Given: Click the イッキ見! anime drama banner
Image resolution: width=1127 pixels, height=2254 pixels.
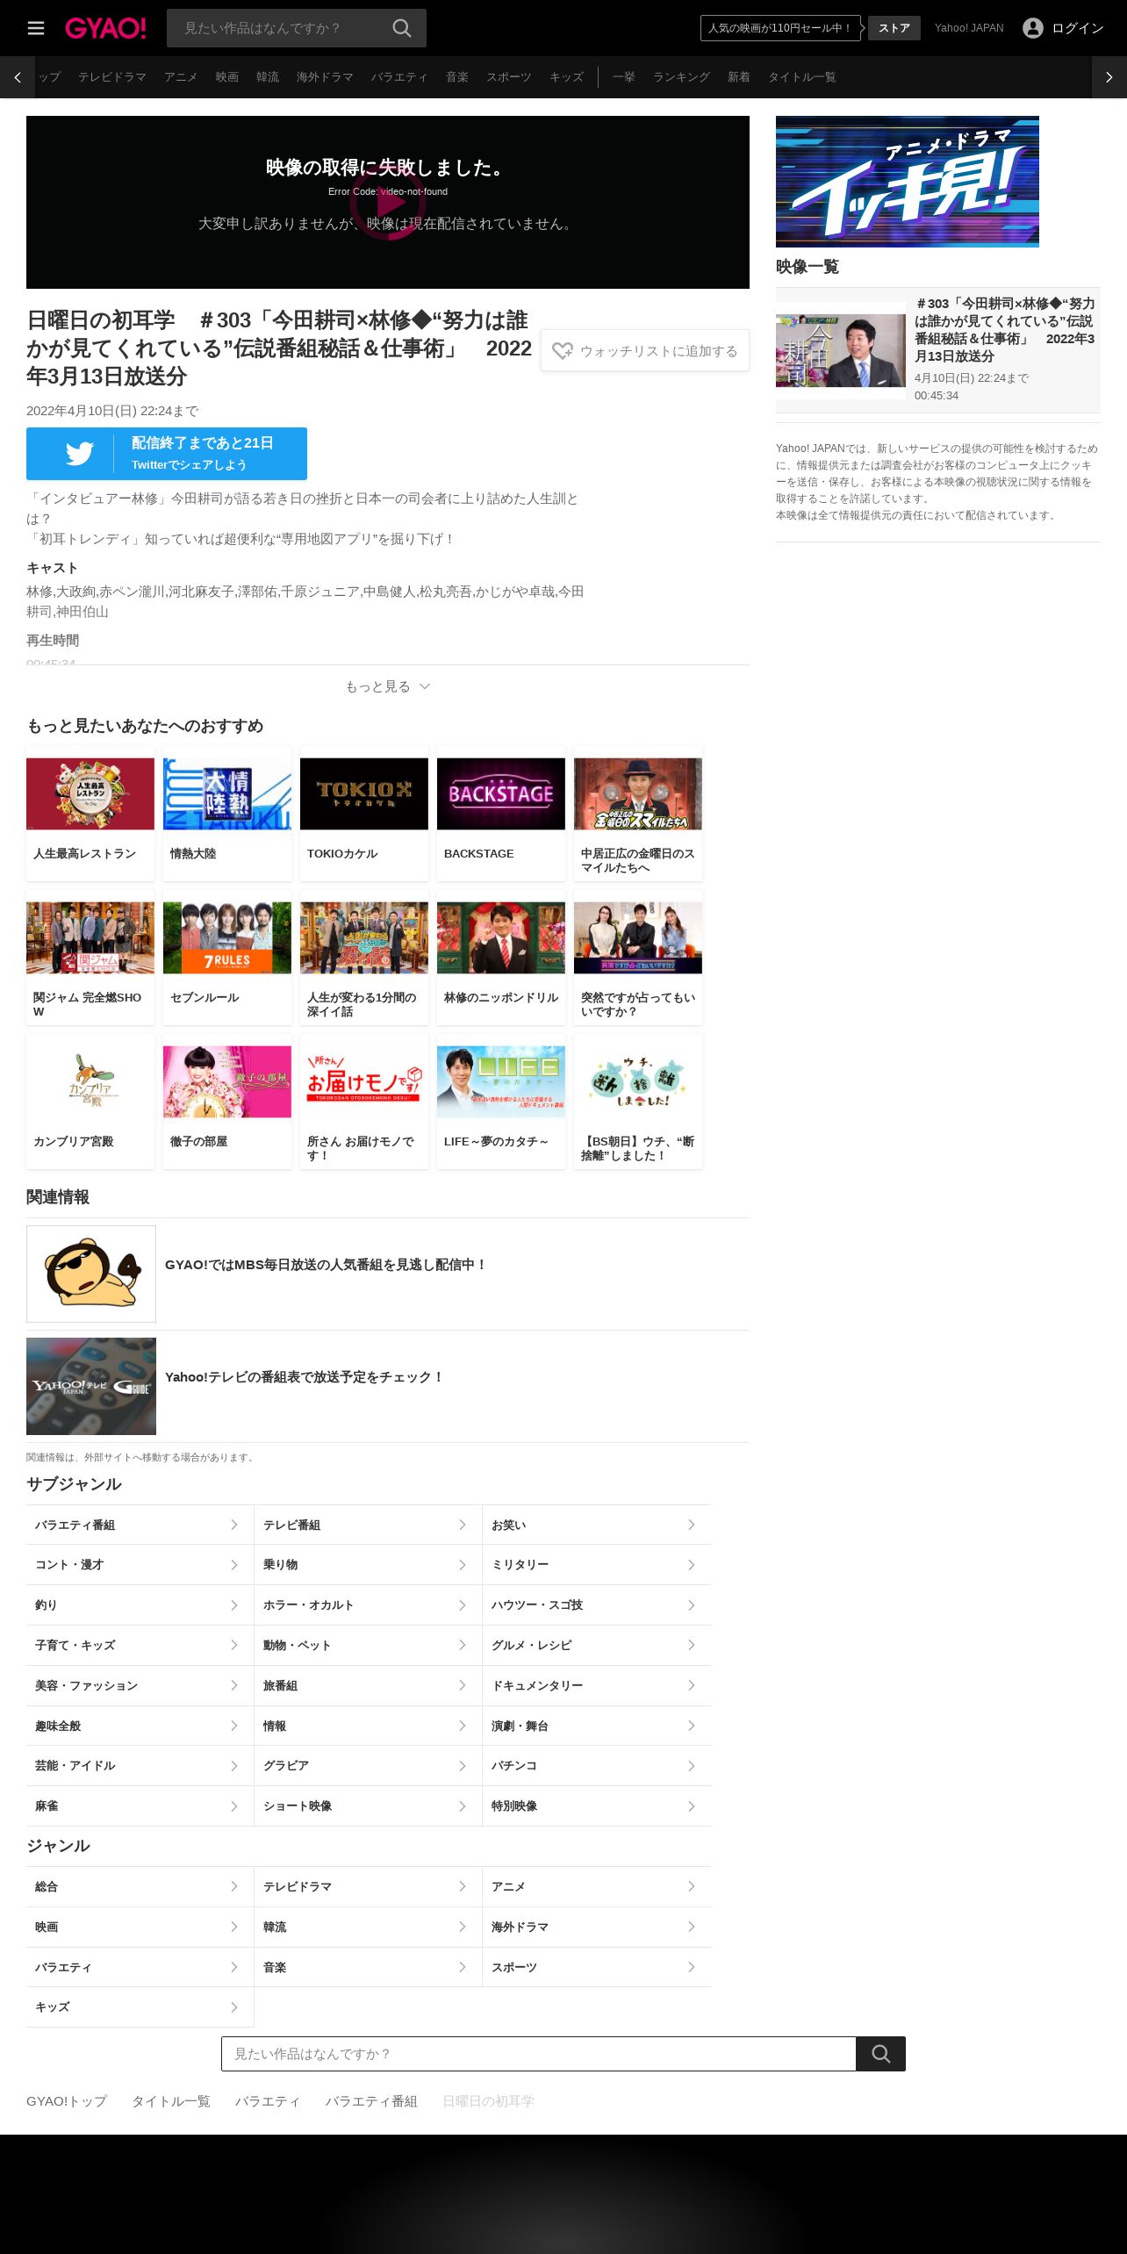Looking at the screenshot, I should click(x=908, y=182).
